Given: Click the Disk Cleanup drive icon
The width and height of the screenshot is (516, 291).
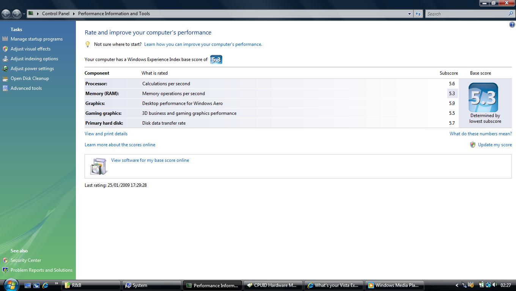Looking at the screenshot, I should tap(5, 78).
